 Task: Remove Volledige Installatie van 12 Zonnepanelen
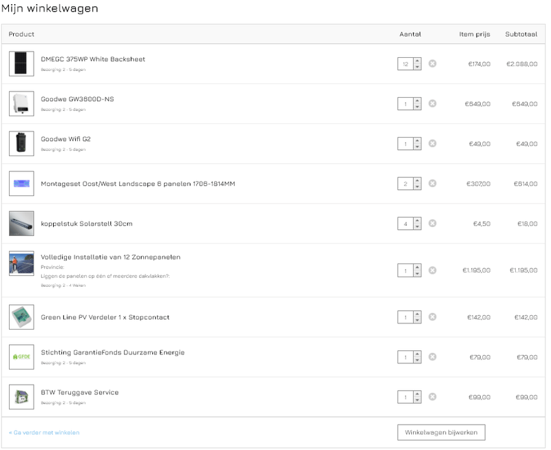click(x=433, y=270)
